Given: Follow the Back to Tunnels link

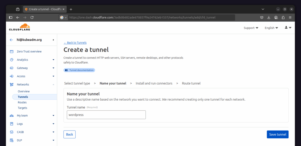Looking at the screenshot, I should (75, 43).
